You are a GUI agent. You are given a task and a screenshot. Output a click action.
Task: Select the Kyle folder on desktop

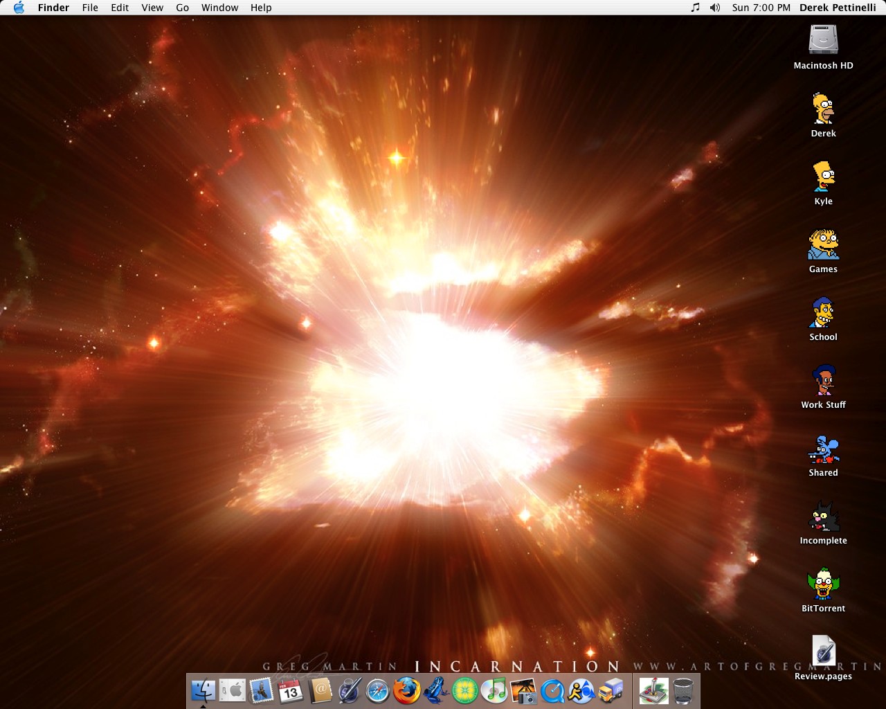click(x=823, y=176)
